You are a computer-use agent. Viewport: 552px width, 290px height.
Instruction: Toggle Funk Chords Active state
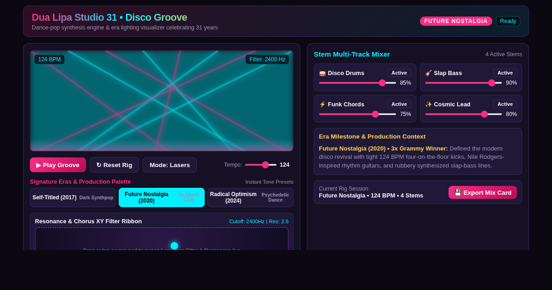tap(399, 104)
